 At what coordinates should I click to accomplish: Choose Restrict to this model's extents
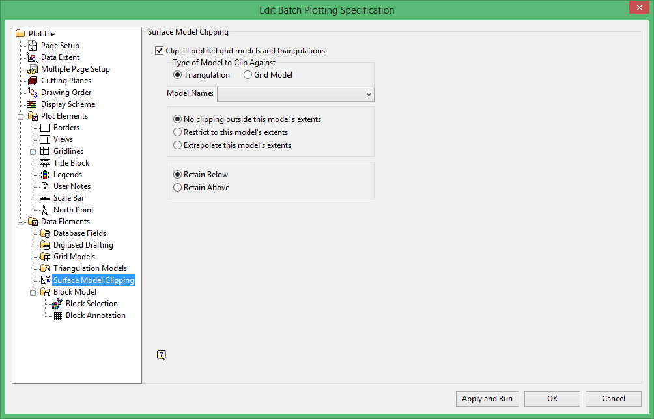[x=178, y=132]
